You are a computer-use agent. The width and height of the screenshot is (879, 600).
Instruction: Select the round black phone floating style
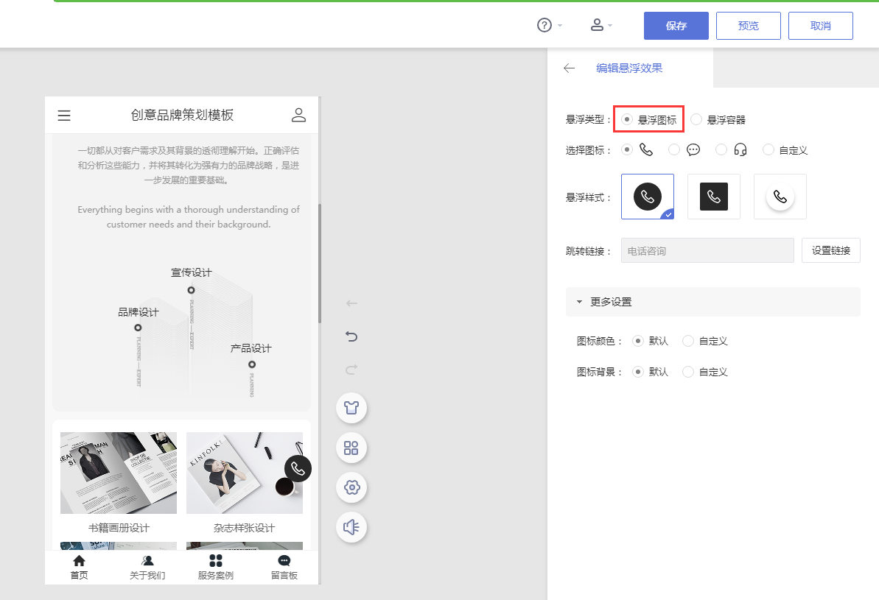tap(648, 197)
